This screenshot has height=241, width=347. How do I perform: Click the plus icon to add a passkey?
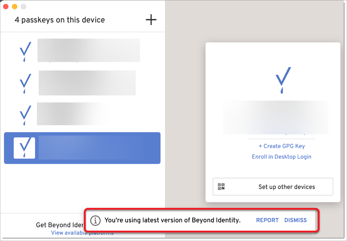coord(151,20)
